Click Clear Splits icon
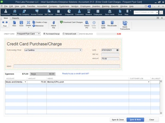The image size is (165, 123). coord(103,25)
